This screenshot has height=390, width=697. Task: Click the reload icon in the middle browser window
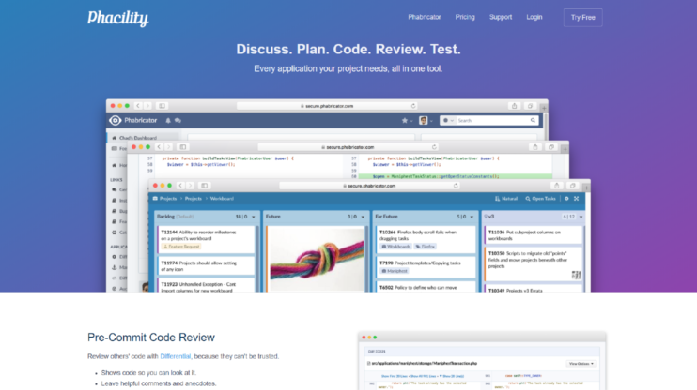[434, 147]
